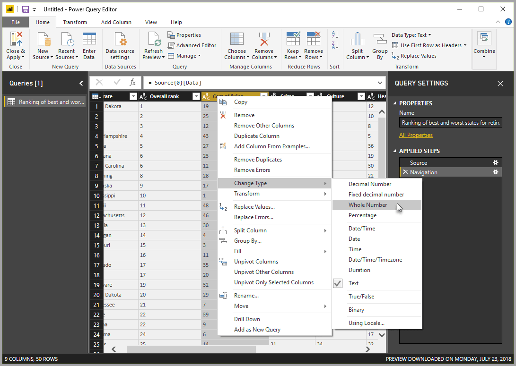
Task: Switch to the Transform ribbon tab
Action: [75, 22]
